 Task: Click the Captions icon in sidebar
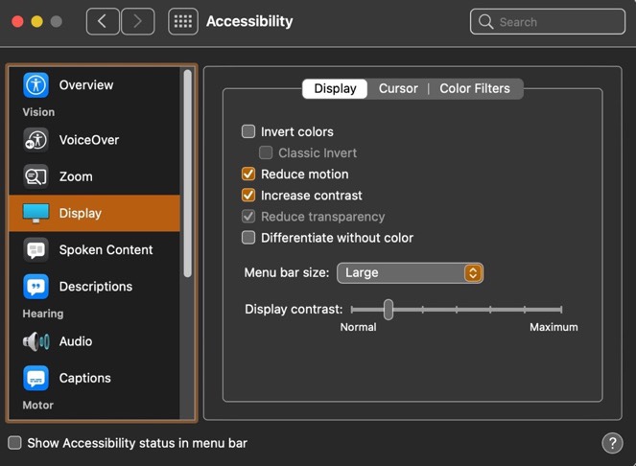pyautogui.click(x=36, y=378)
